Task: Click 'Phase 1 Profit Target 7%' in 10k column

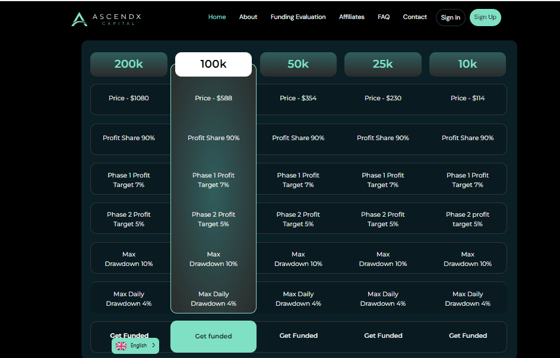Action: (467, 180)
